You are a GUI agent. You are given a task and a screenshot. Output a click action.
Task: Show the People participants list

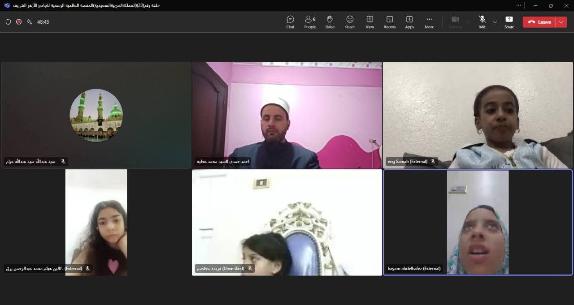[310, 21]
